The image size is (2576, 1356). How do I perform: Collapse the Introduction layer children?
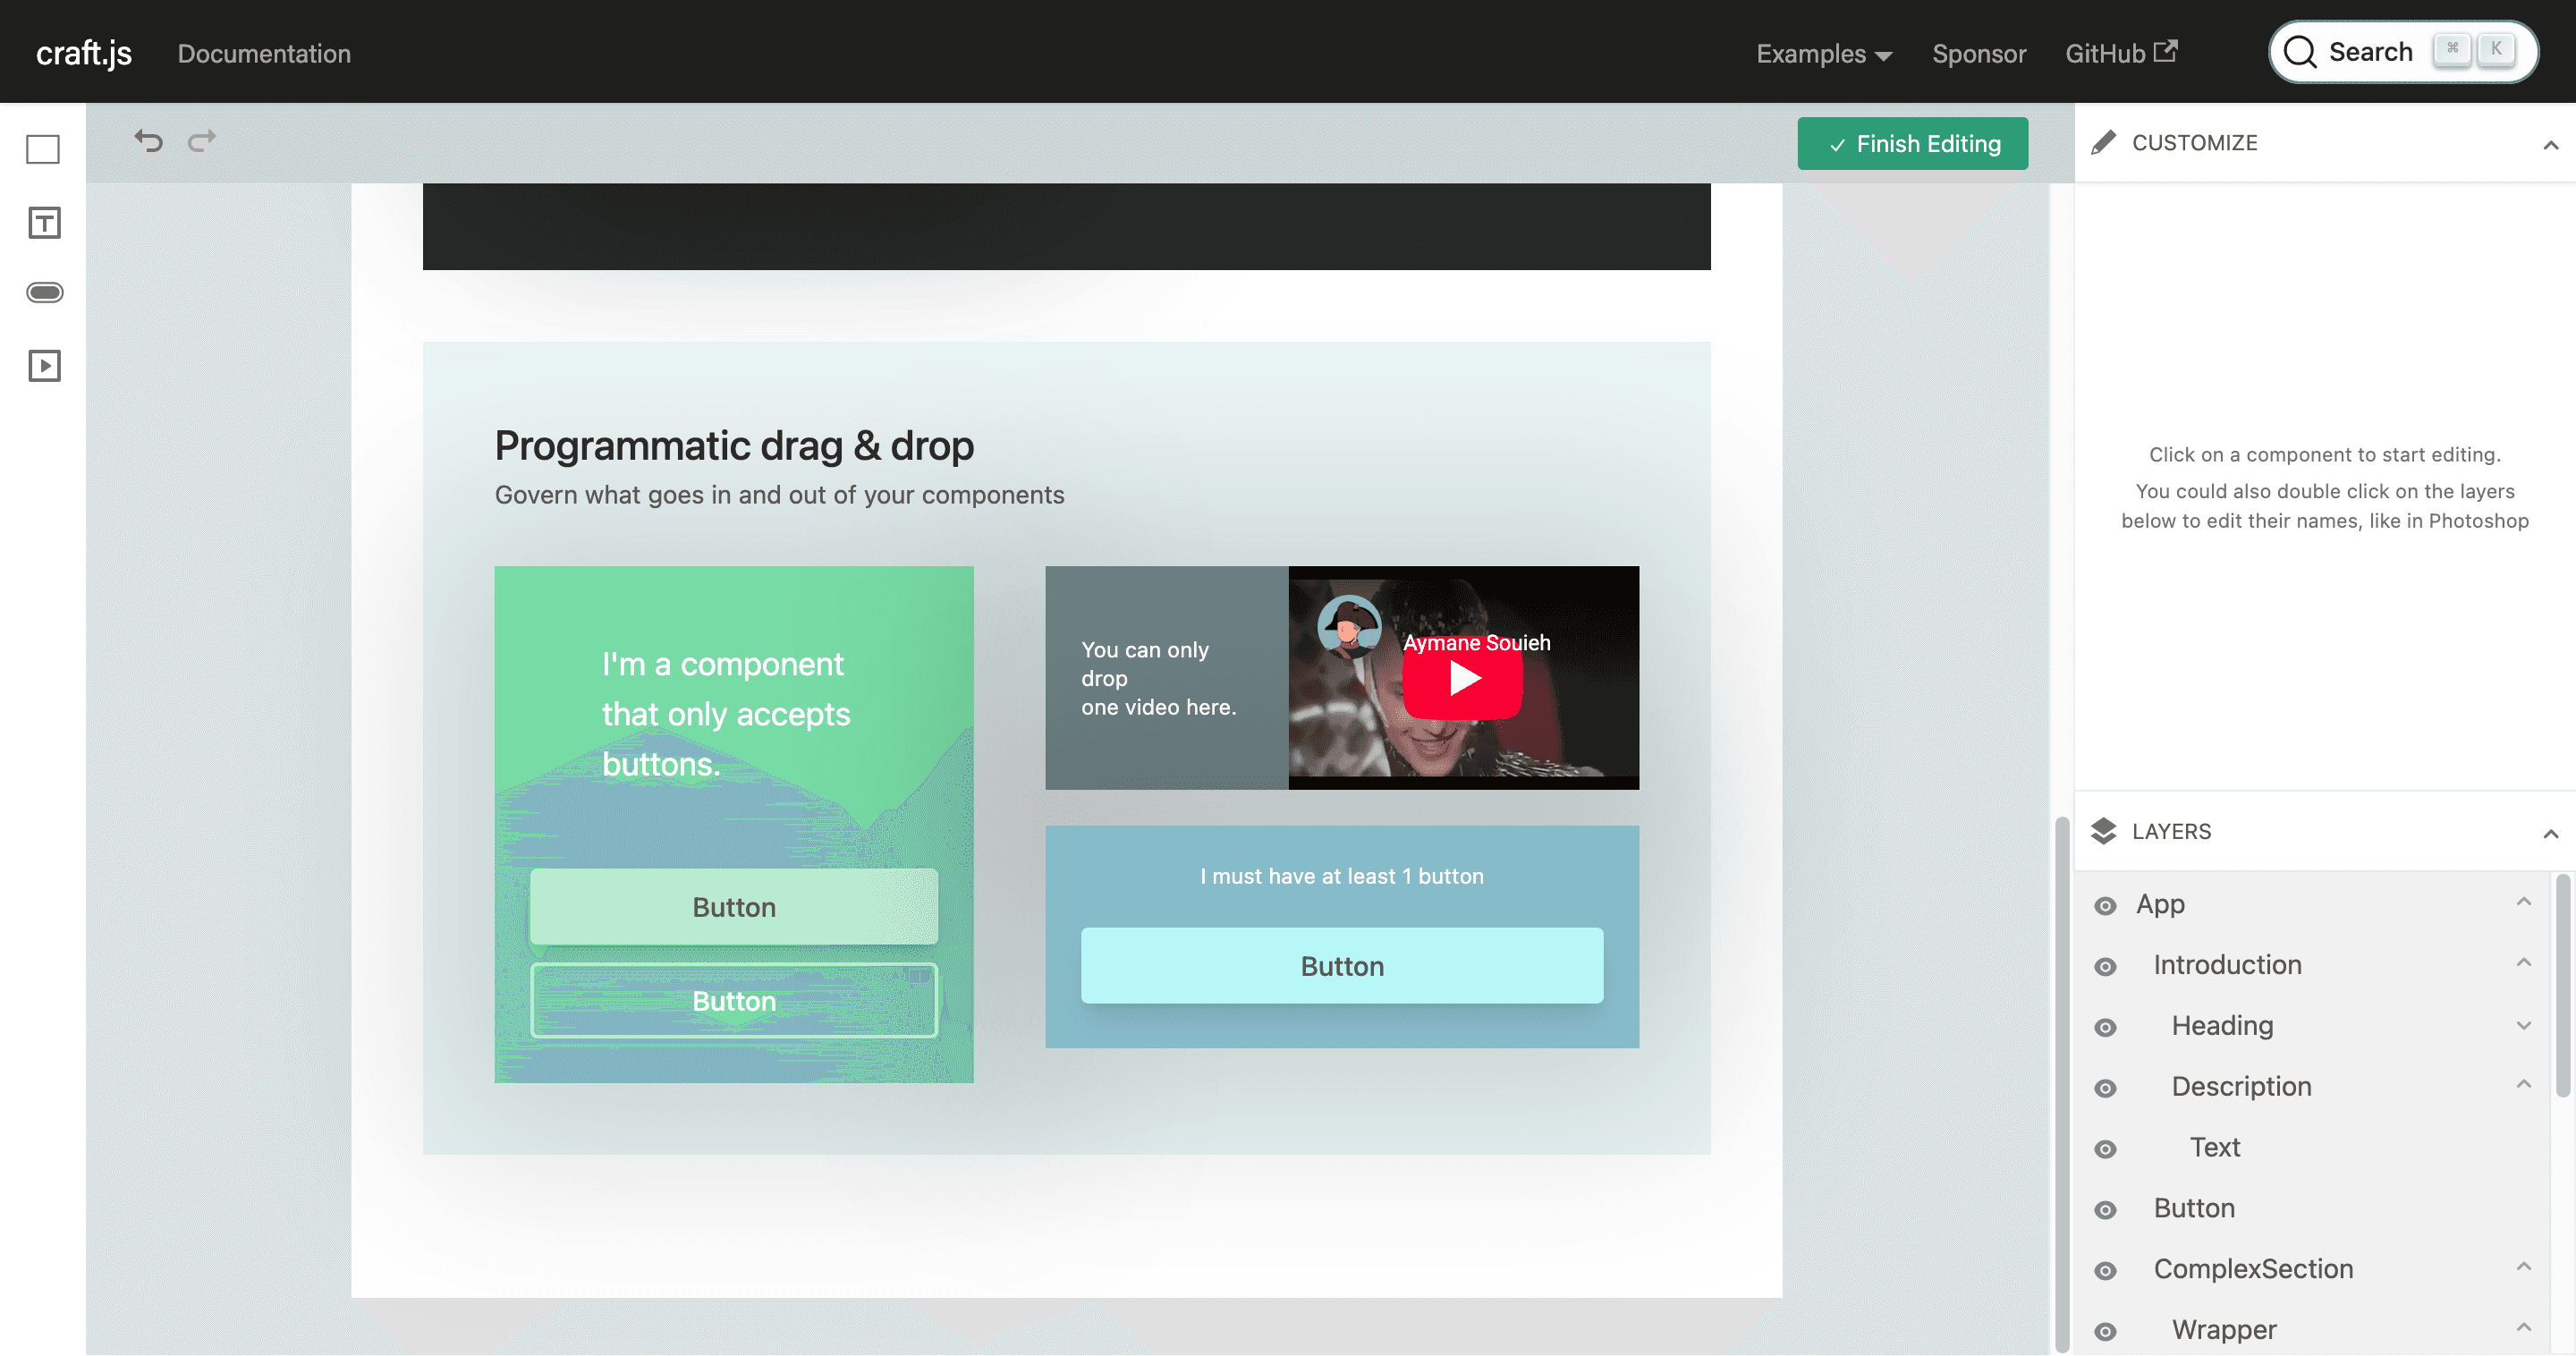[2524, 963]
